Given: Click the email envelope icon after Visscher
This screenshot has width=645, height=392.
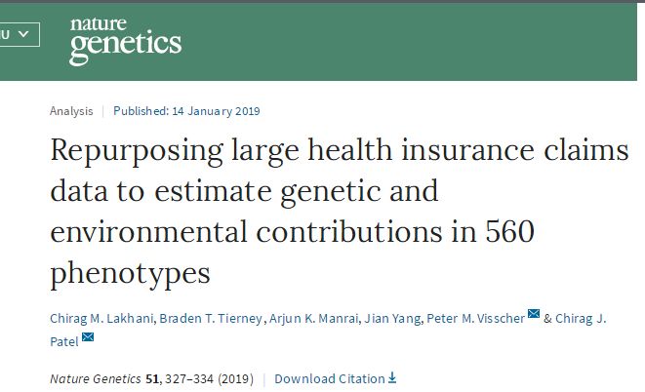Looking at the screenshot, I should click(533, 314).
